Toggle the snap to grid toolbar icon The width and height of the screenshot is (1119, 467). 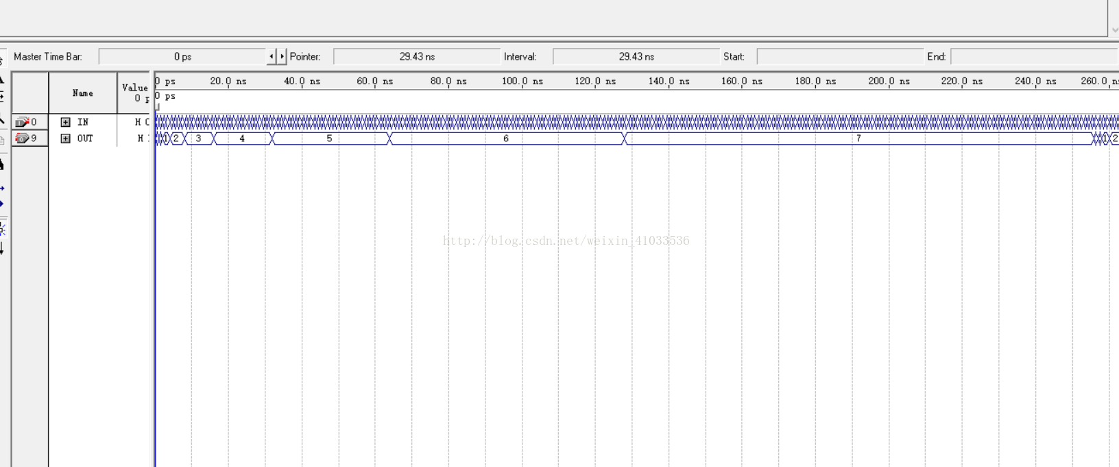[x=2, y=229]
